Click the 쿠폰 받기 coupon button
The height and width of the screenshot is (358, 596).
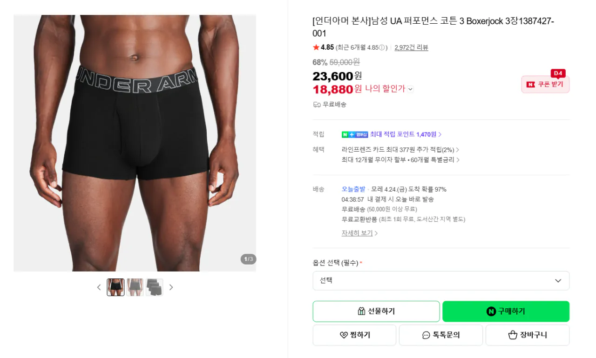tap(545, 84)
